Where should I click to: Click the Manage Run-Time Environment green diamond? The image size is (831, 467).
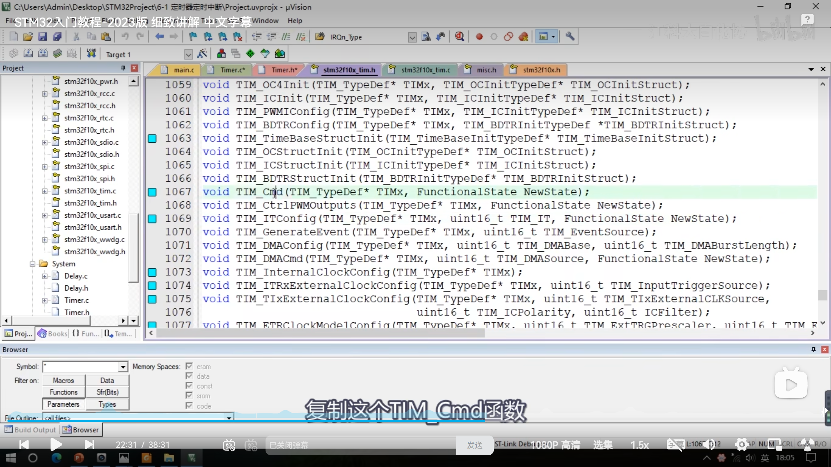coord(250,54)
